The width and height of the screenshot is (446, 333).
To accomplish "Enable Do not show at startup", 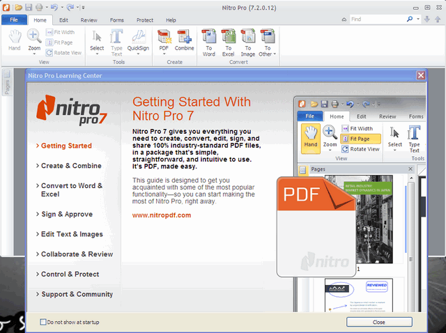I will [x=43, y=322].
